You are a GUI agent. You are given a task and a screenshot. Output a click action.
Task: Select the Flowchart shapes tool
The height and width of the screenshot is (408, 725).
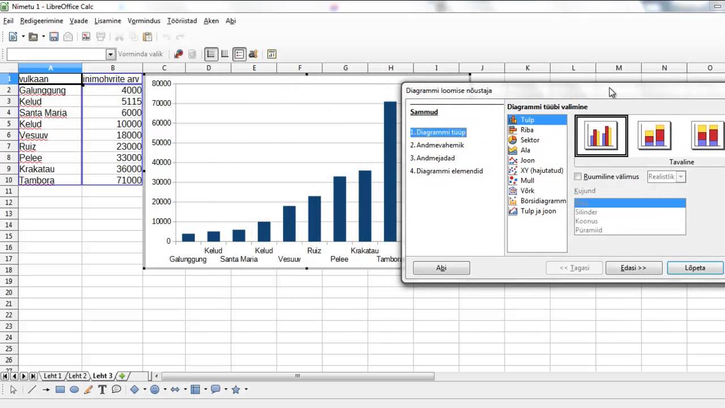tap(195, 389)
